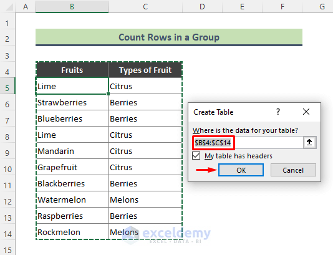Select column B header

72,7
